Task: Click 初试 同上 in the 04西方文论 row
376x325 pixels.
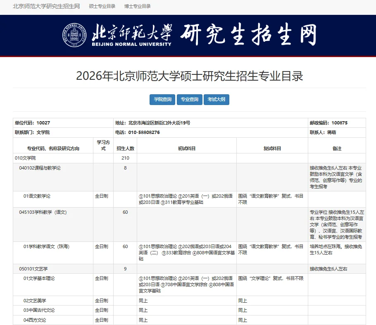Action: click(x=143, y=320)
